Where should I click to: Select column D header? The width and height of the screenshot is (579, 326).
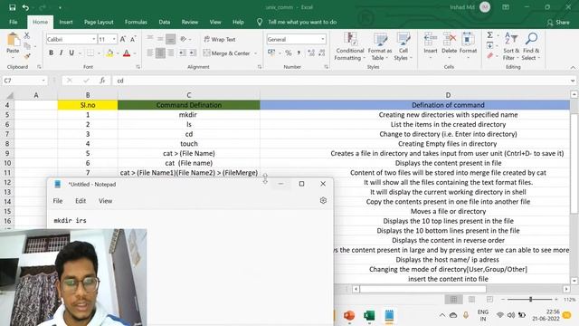(x=448, y=95)
